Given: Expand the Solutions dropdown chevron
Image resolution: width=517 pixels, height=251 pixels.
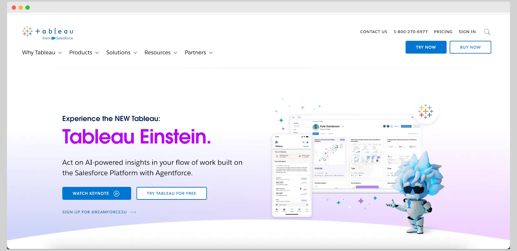Looking at the screenshot, I should pyautogui.click(x=135, y=53).
